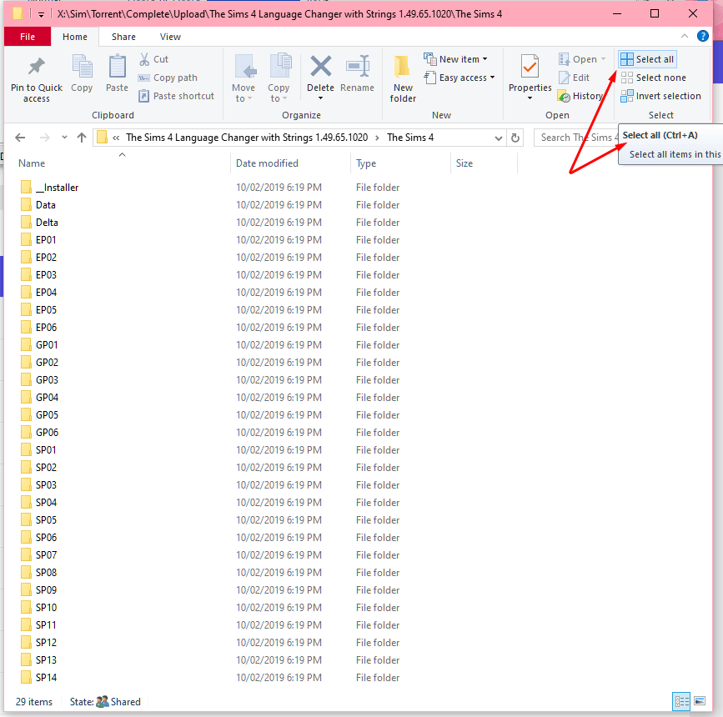Sort by the Type column header
The width and height of the screenshot is (723, 717).
click(366, 163)
